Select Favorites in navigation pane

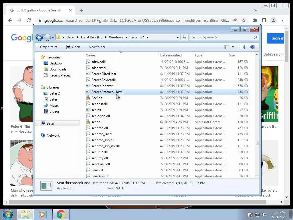tap(53, 57)
